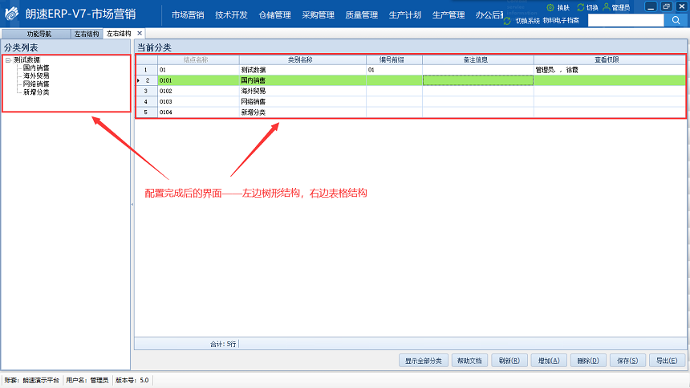Click the 切换 refresh arrows icon
690x388 pixels.
click(581, 7)
